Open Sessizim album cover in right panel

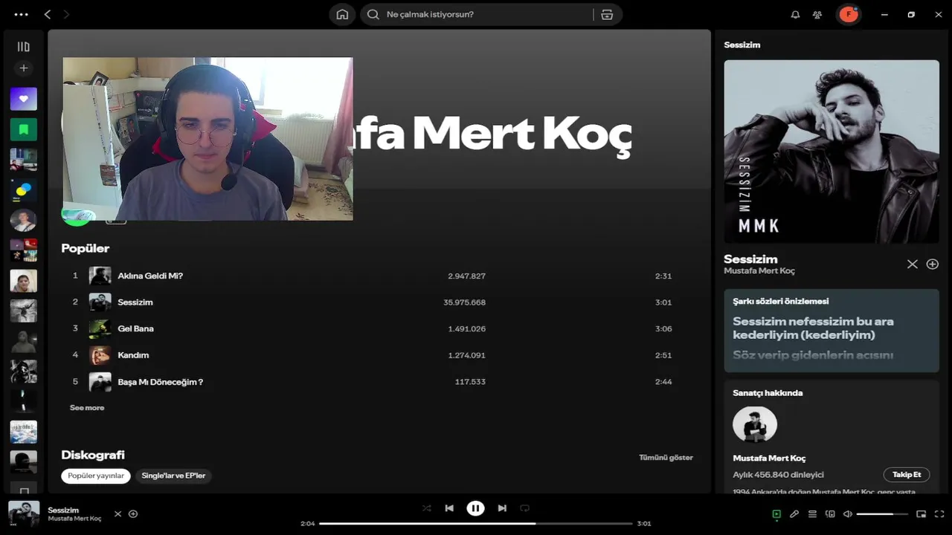[832, 152]
